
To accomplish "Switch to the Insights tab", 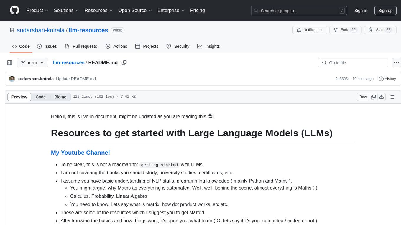I will (x=208, y=46).
